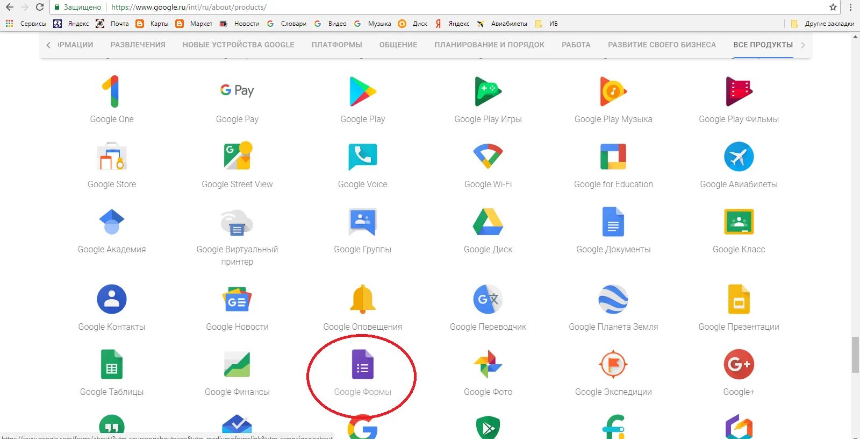Click the purple Google Формы icon
This screenshot has height=439, width=860.
tap(363, 364)
